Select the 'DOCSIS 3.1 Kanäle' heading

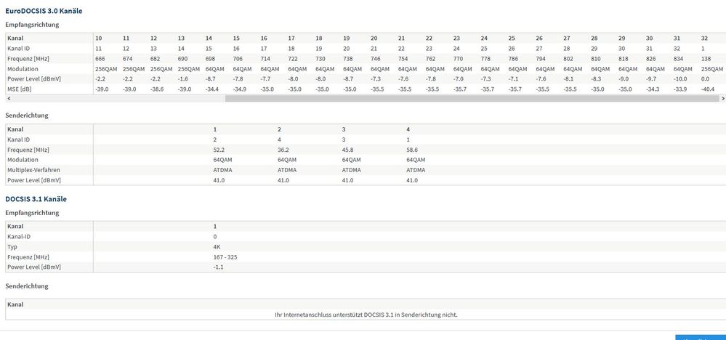(36, 199)
